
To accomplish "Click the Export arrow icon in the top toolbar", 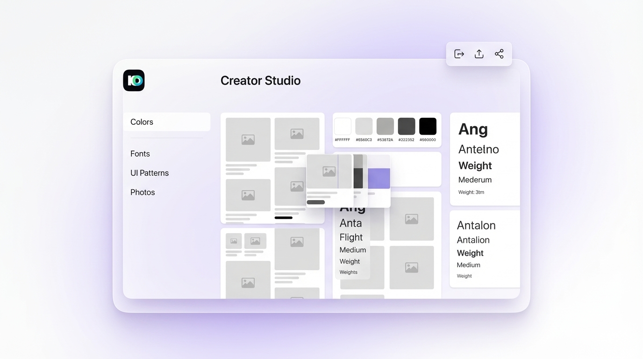I will tap(458, 53).
